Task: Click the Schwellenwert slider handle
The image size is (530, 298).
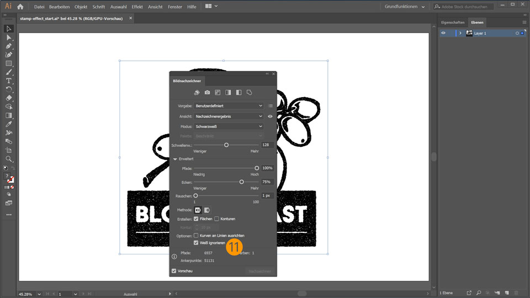Action: pyautogui.click(x=226, y=145)
